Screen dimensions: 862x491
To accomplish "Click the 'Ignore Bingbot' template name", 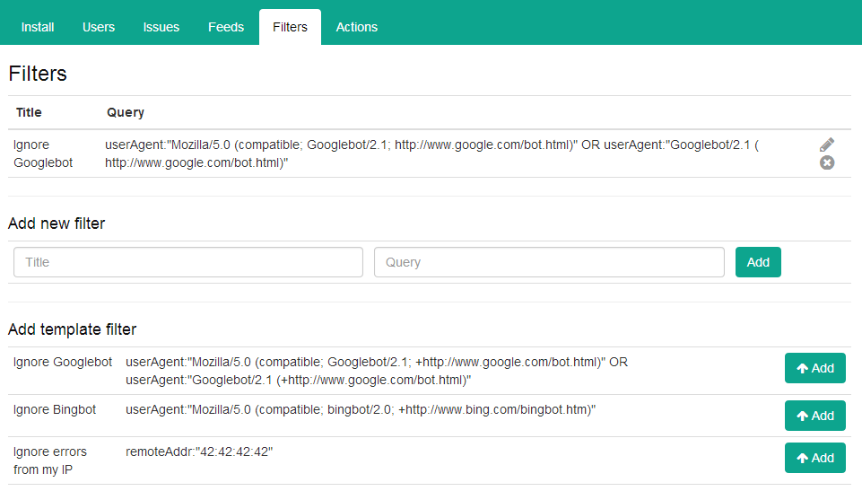I will [x=55, y=409].
